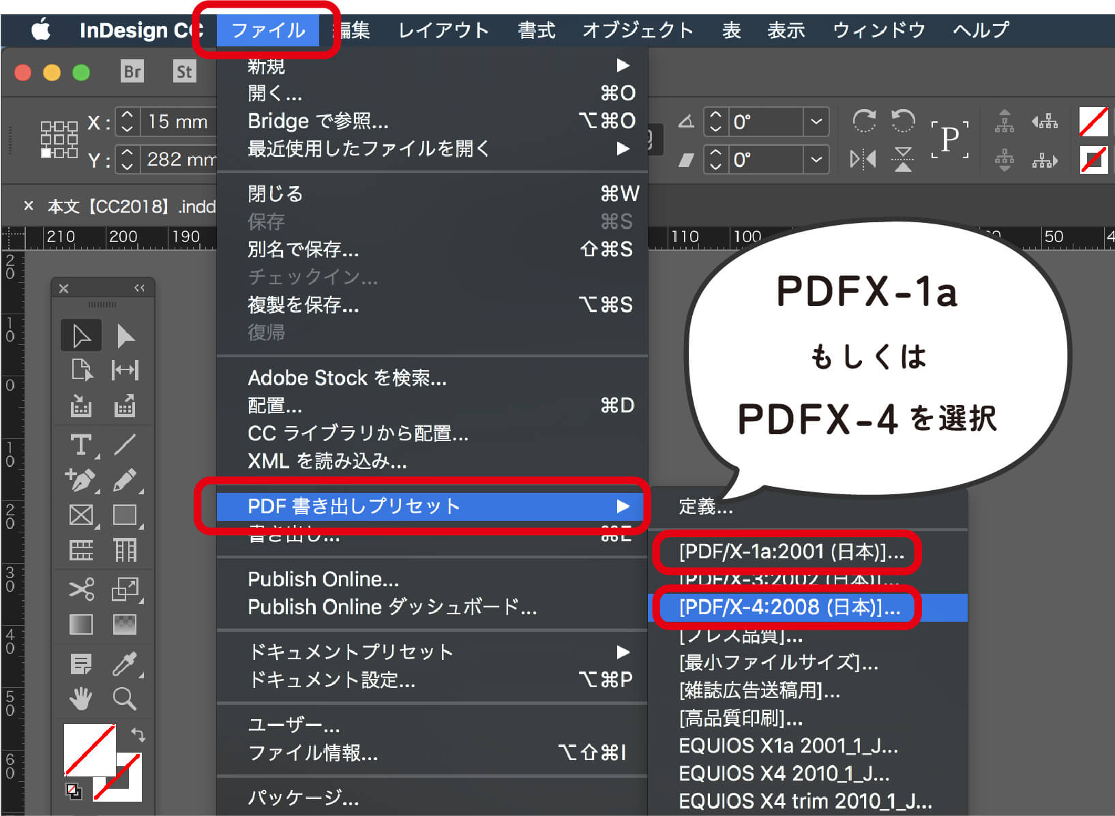Screen dimensions: 1115x816
Task: Open rotation angle dropdown
Action: (x=816, y=122)
